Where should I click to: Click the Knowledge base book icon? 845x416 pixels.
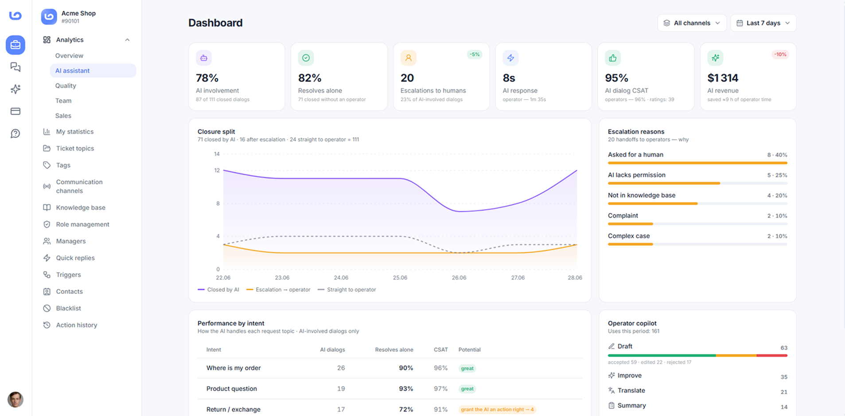pos(47,208)
